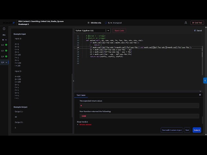
Task: Maximize the test cases panel icon
Action: coord(200,95)
